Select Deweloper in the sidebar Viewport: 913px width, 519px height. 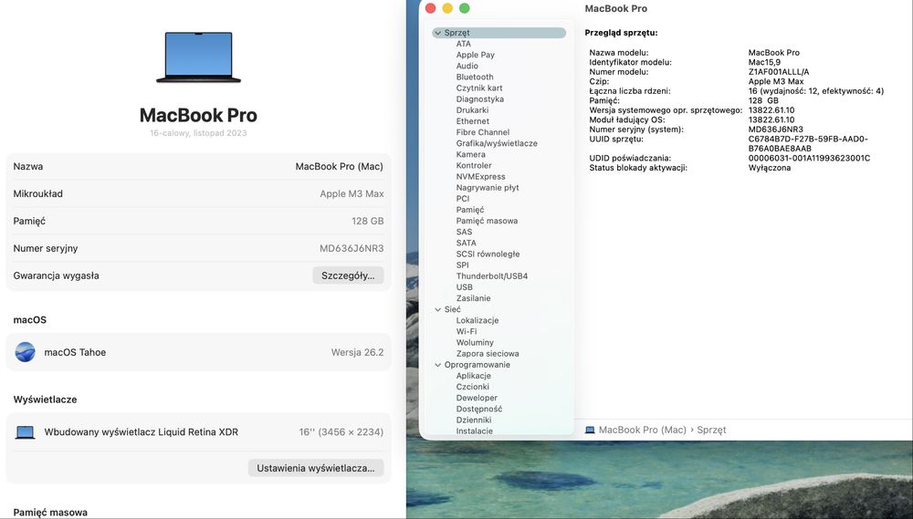point(477,398)
